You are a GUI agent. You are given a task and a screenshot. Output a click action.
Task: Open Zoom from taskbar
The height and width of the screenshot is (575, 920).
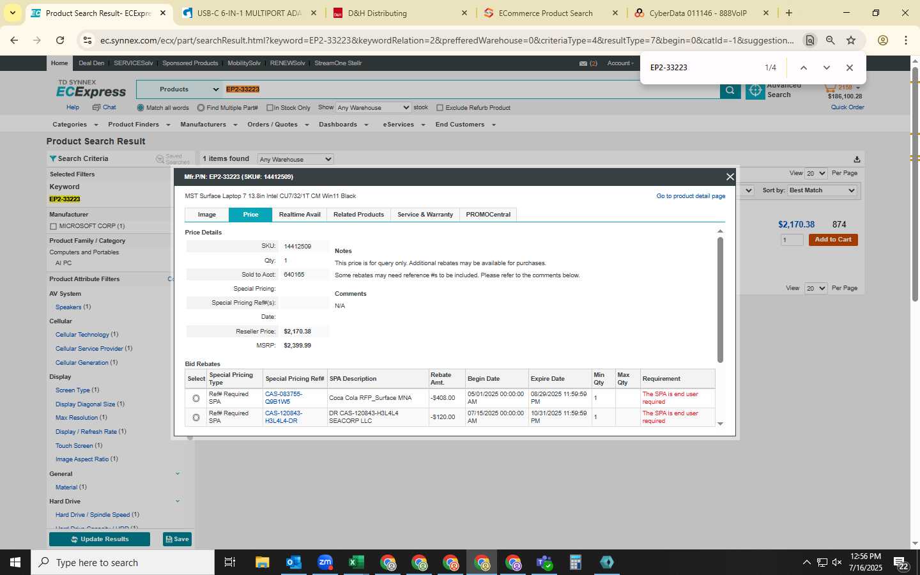tap(325, 562)
